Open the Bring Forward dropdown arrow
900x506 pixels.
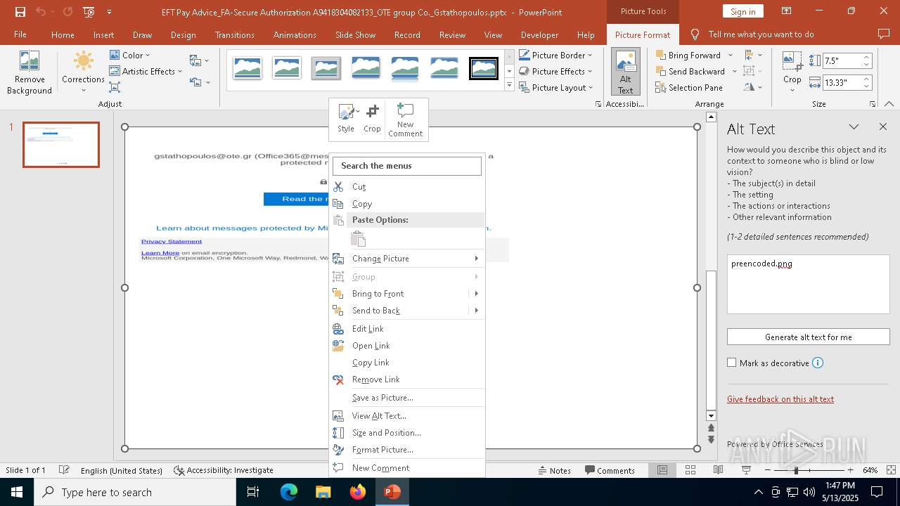731,55
